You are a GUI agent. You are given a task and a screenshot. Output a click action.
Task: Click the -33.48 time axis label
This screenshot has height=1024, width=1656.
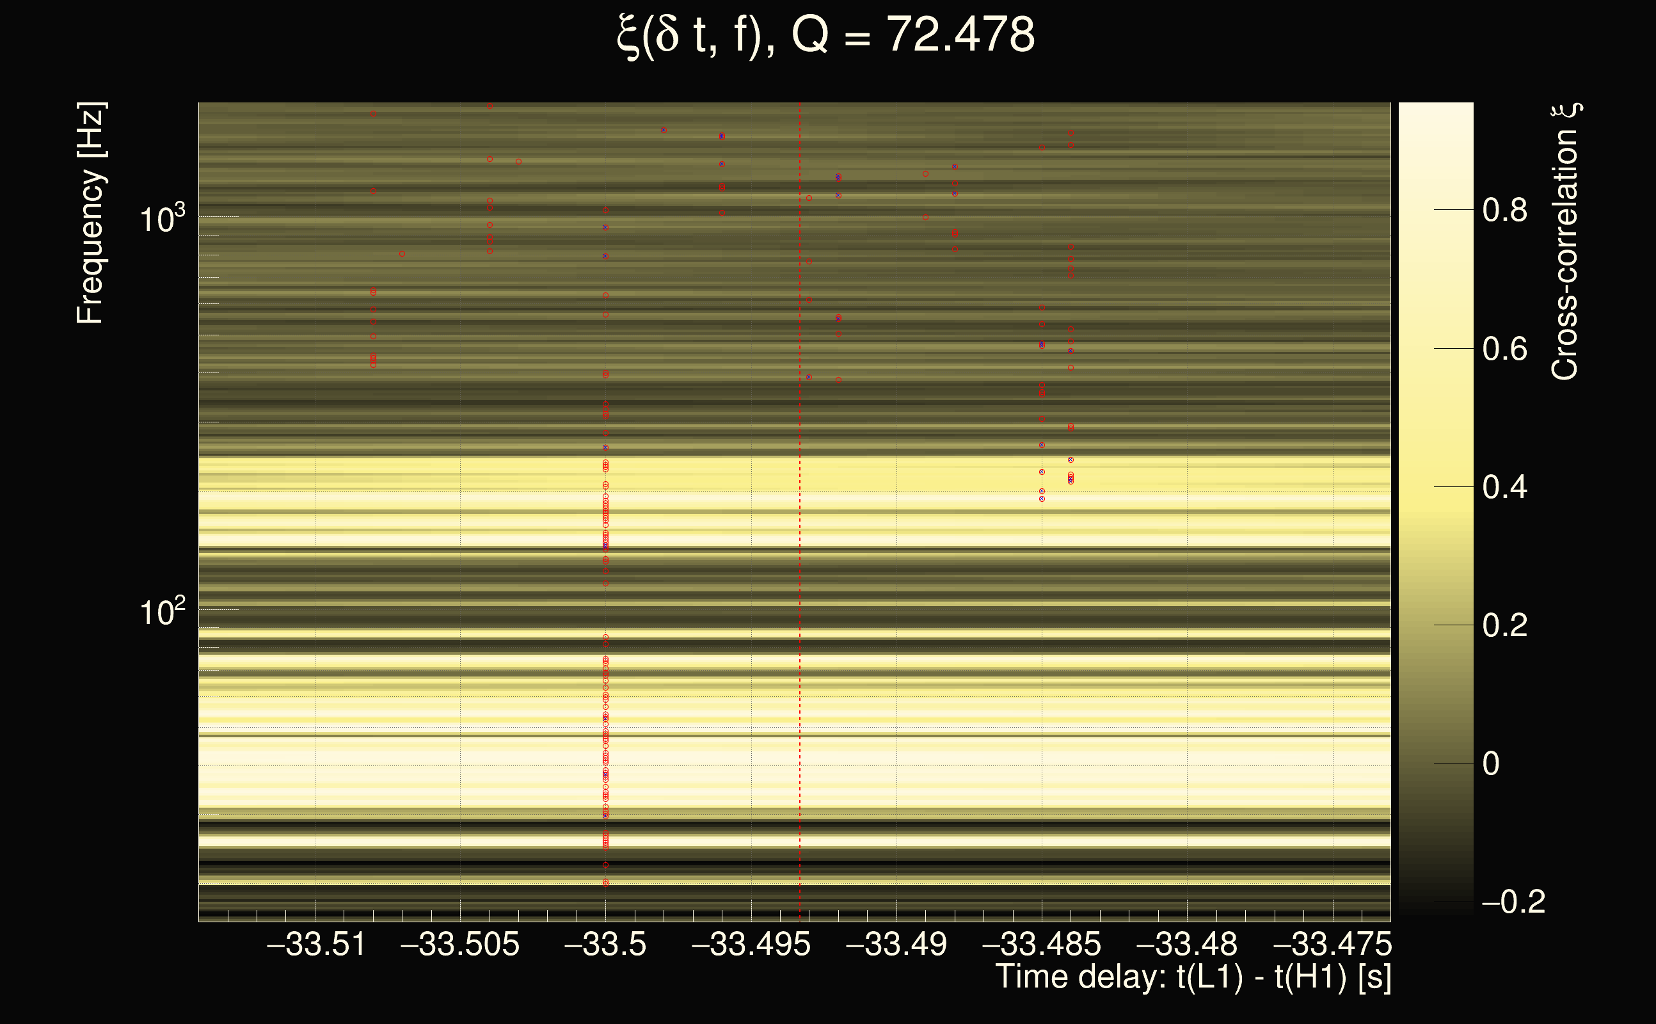tap(1186, 944)
